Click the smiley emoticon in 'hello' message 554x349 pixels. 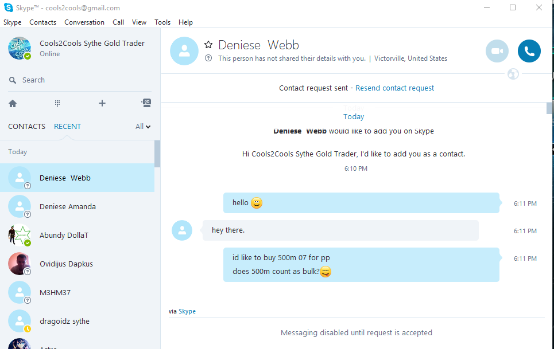pos(257,203)
